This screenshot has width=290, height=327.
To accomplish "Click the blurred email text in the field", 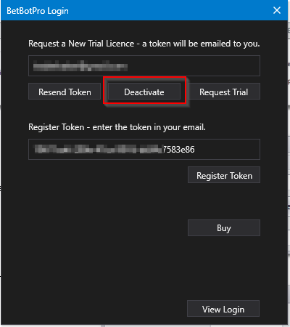I will pos(80,66).
